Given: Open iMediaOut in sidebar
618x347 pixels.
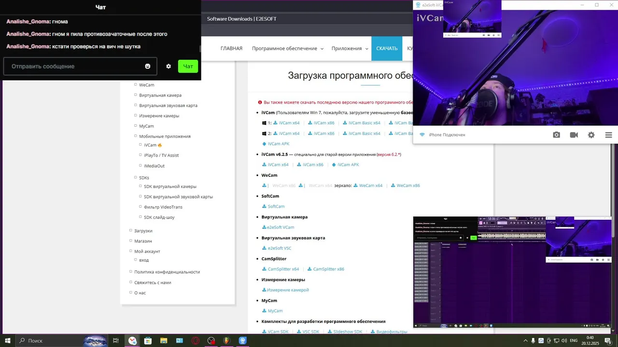Looking at the screenshot, I should [154, 166].
